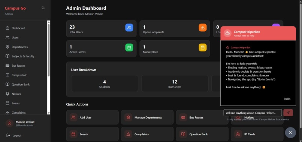Select the Instructors breakdown tile

click(175, 83)
